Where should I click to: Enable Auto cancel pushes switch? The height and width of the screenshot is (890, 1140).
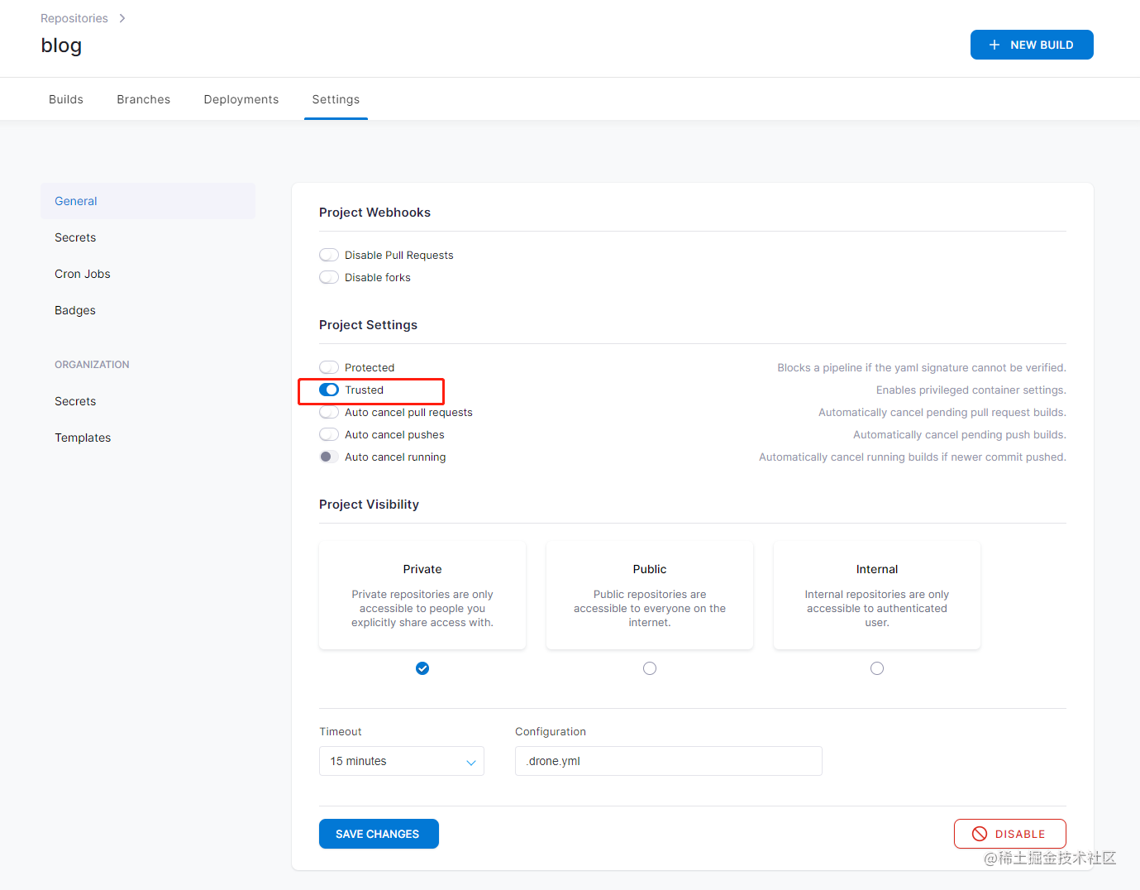329,434
